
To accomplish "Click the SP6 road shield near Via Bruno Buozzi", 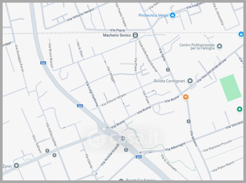I will coord(43,63).
